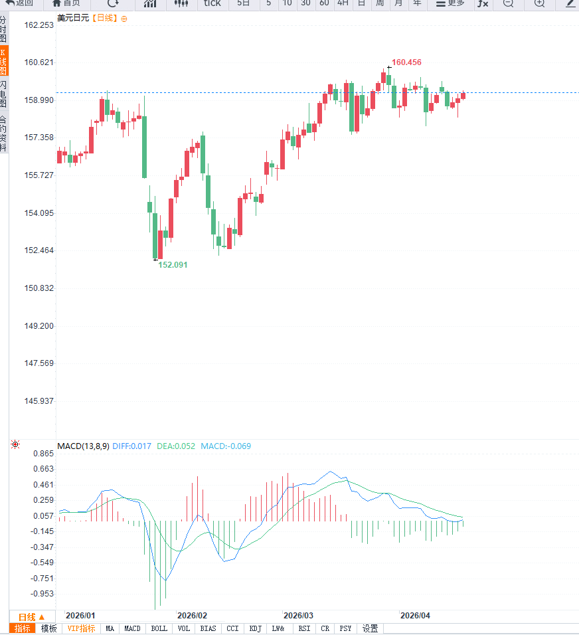Zoom out with the minus magnifier
Viewport: 579px width, 635px height.
point(508,3)
